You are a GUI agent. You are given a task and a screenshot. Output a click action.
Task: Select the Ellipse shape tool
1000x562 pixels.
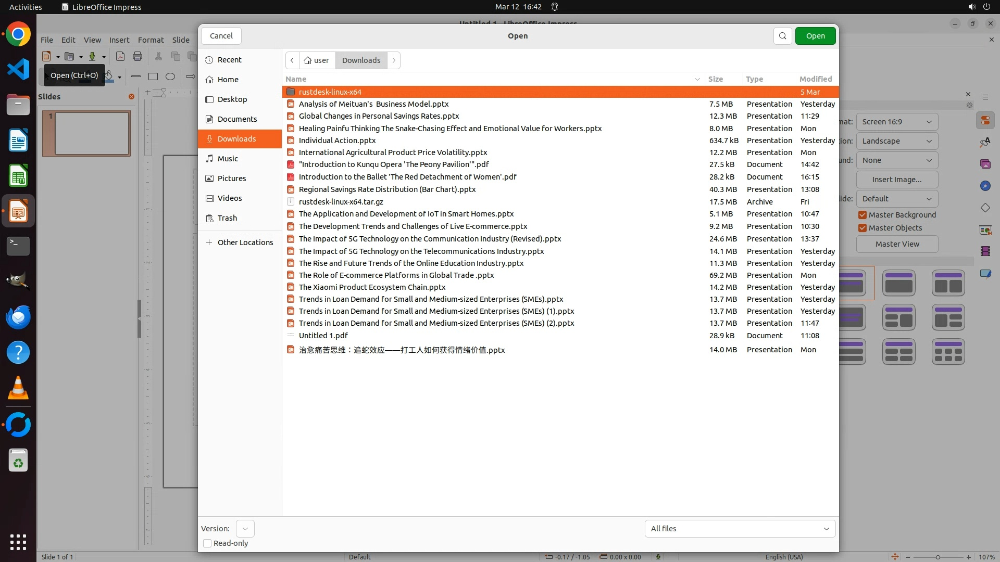(x=170, y=76)
